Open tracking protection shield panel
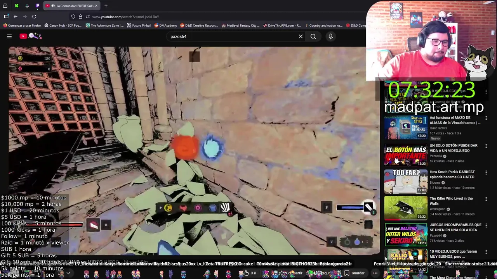 point(73,17)
